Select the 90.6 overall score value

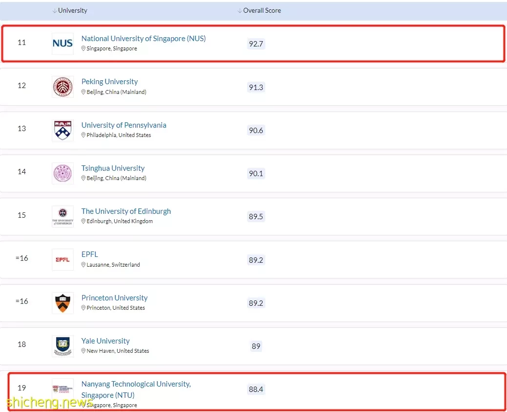click(x=256, y=130)
